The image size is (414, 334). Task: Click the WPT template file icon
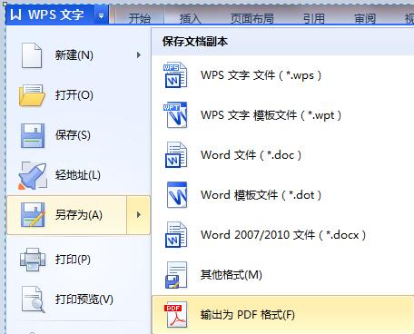(x=175, y=115)
